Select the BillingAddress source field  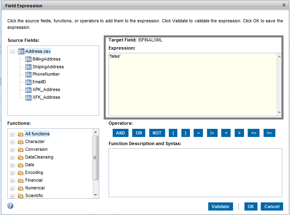(46, 59)
